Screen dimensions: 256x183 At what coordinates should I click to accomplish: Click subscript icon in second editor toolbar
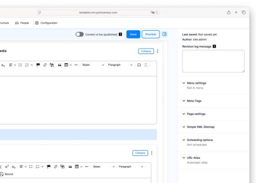14,167
